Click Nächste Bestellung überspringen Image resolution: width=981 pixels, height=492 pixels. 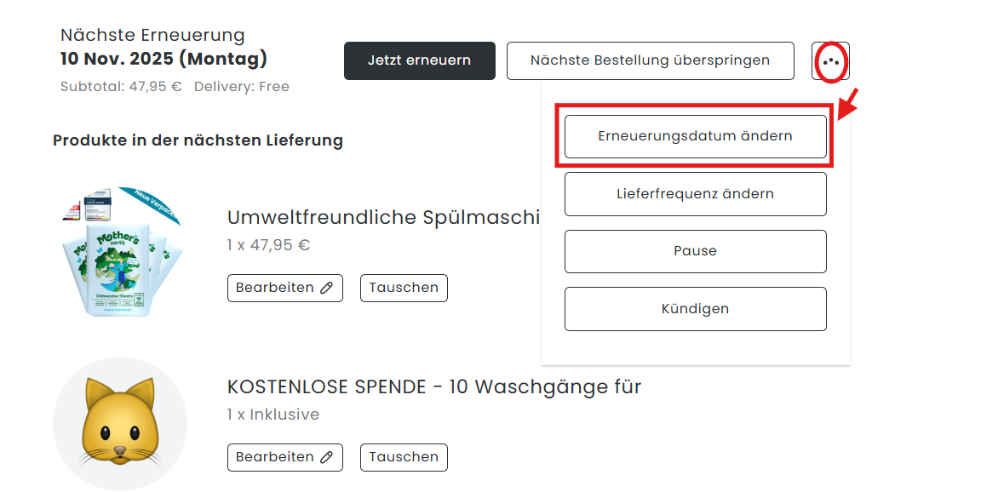point(650,60)
